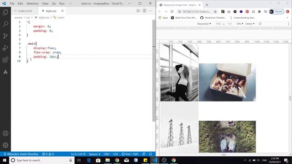The height and width of the screenshot is (164, 292).
Task: Click the donut box image thumbnail
Action: pyautogui.click(x=227, y=82)
